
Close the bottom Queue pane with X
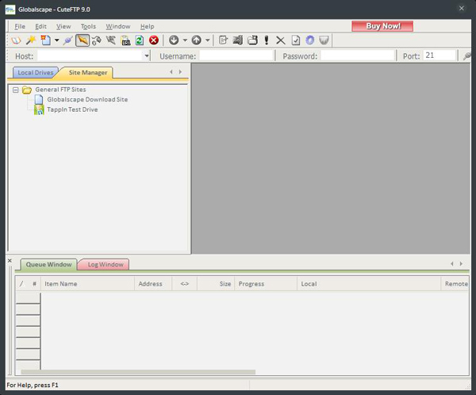pyautogui.click(x=10, y=260)
